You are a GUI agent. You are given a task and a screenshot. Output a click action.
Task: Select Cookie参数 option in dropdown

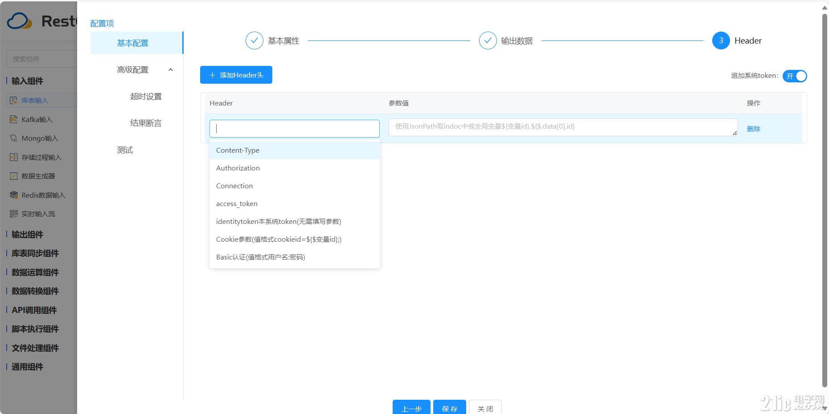[x=295, y=239]
